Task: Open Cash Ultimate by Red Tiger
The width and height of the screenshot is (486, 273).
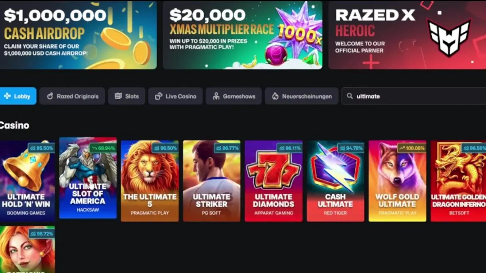Action: pyautogui.click(x=335, y=181)
